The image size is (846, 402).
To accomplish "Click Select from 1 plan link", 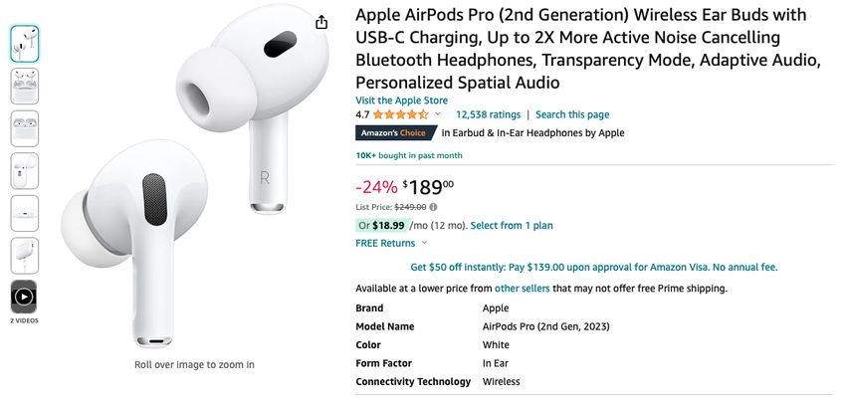I will click(512, 226).
